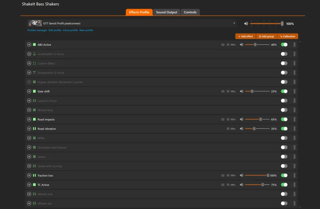
Task: Expand the Gear shift effect settings
Action: coord(29,91)
